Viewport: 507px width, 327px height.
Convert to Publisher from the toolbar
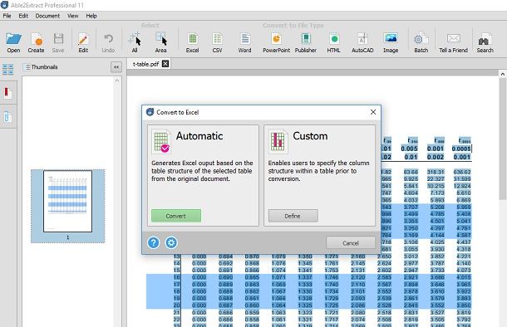306,42
